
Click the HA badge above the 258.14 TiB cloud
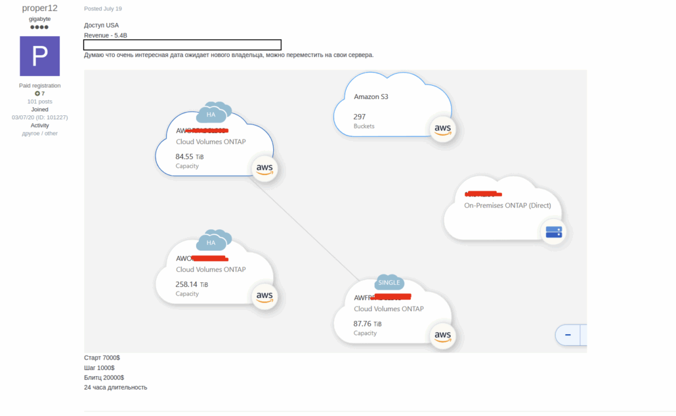point(211,242)
